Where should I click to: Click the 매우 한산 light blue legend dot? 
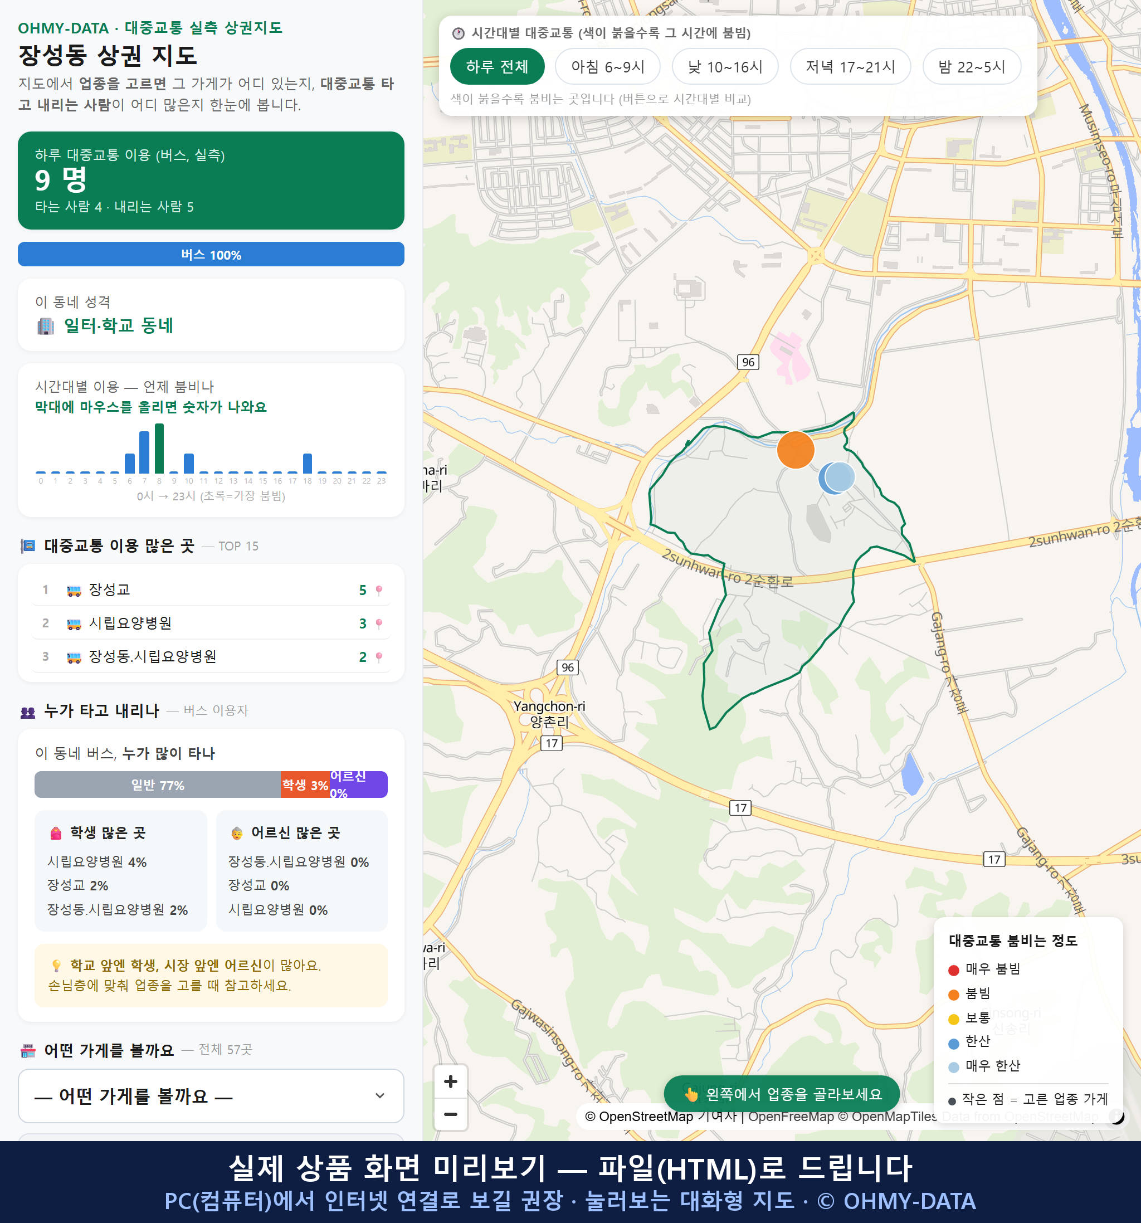[953, 1068]
